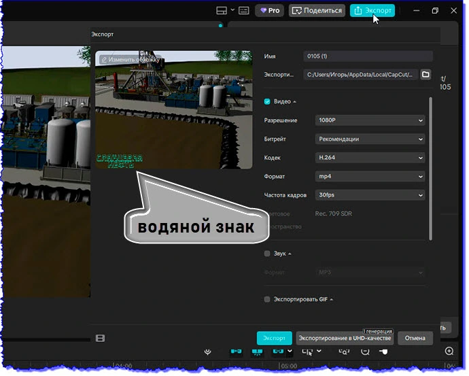The width and height of the screenshot is (469, 376).
Task: Click the folder icon to browse export path
Action: [x=425, y=74]
